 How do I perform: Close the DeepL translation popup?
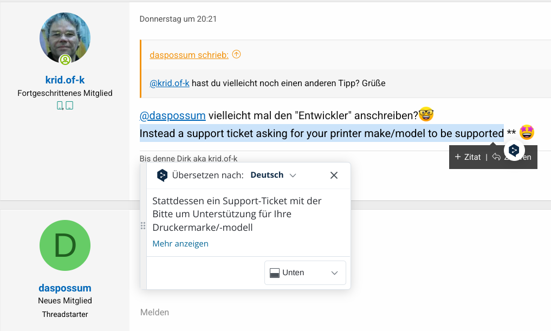click(334, 175)
